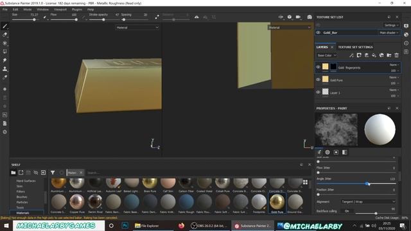Image resolution: width=411 pixels, height=231 pixels.
Task: Adjust the brush Flow slider
Action: 64,20
